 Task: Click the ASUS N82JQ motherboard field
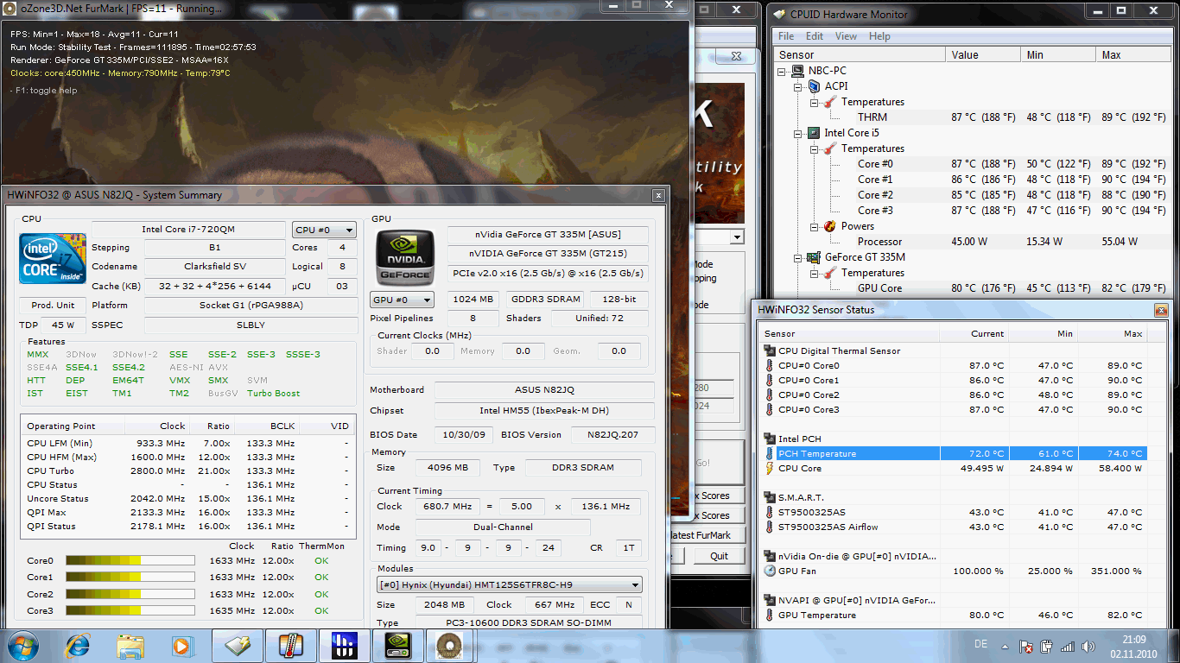pyautogui.click(x=544, y=390)
